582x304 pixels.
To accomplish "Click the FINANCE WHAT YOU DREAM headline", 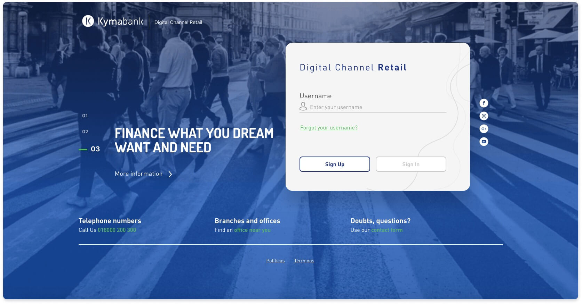I will [x=194, y=140].
